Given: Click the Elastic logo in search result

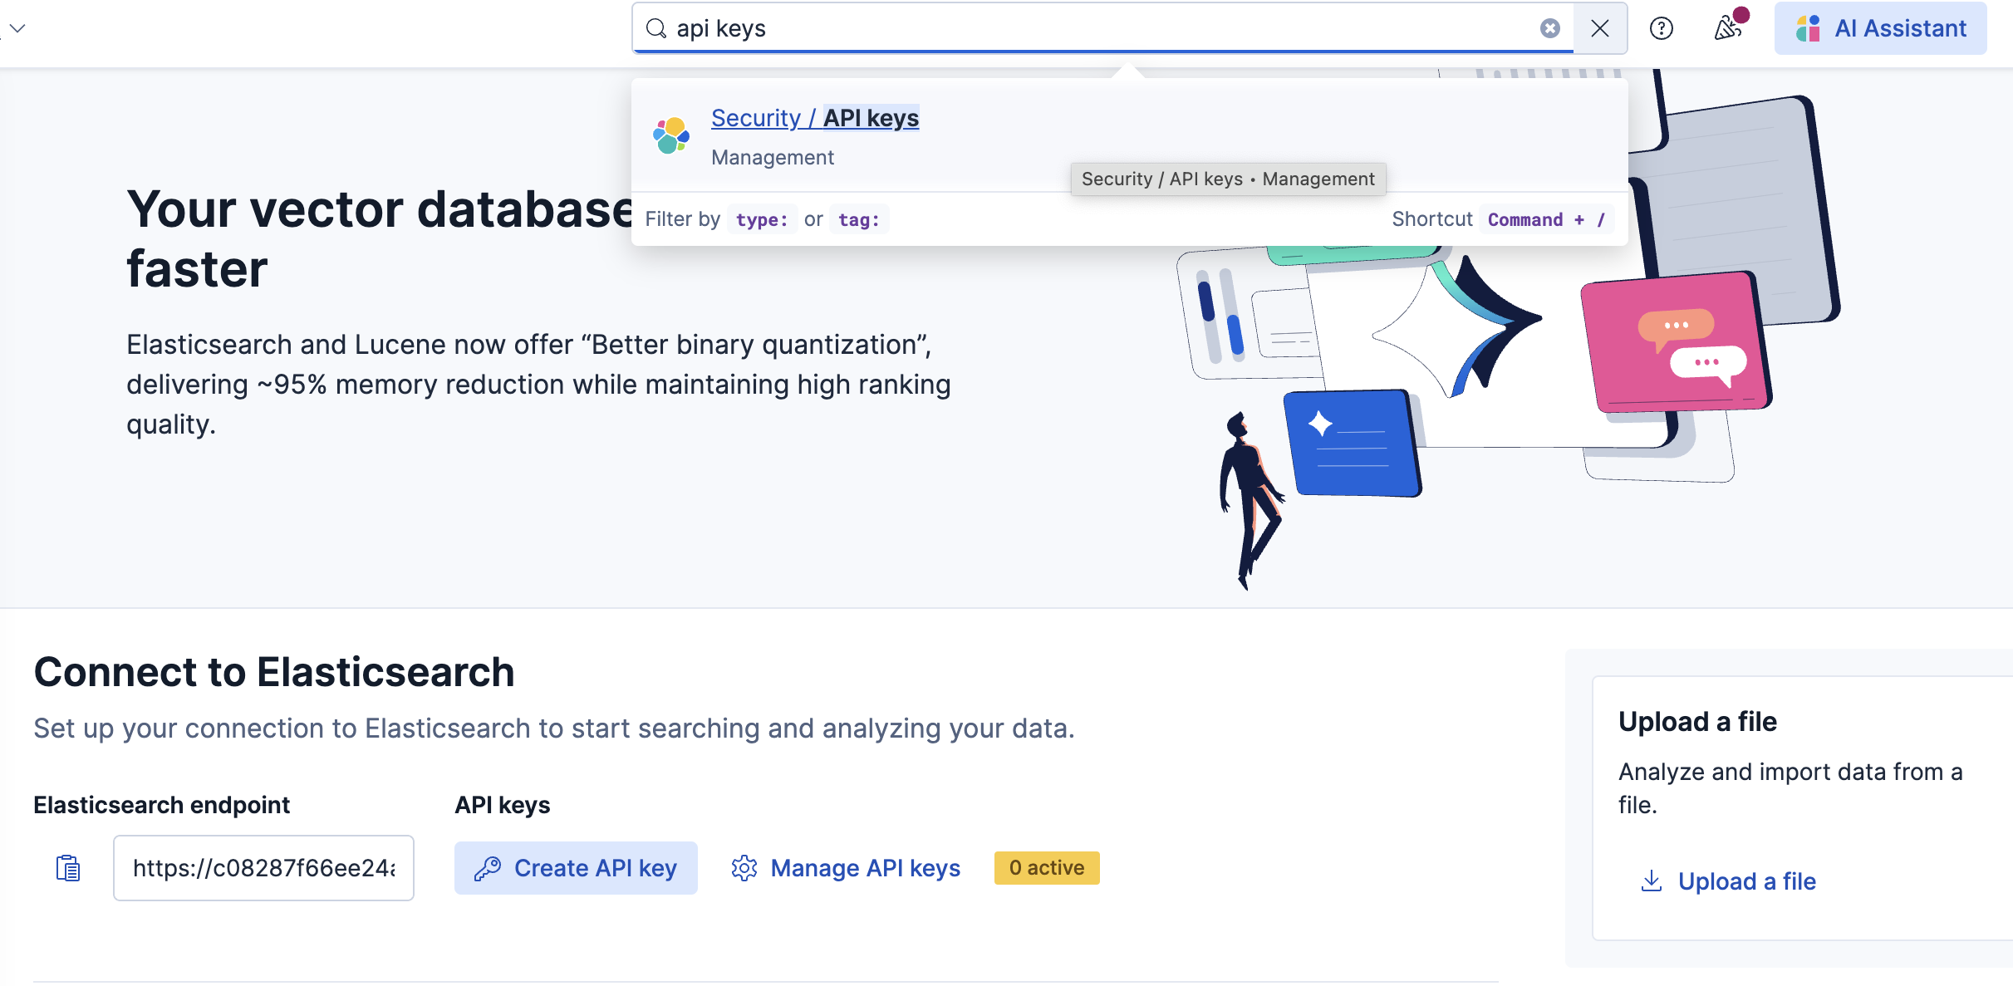Looking at the screenshot, I should click(671, 135).
